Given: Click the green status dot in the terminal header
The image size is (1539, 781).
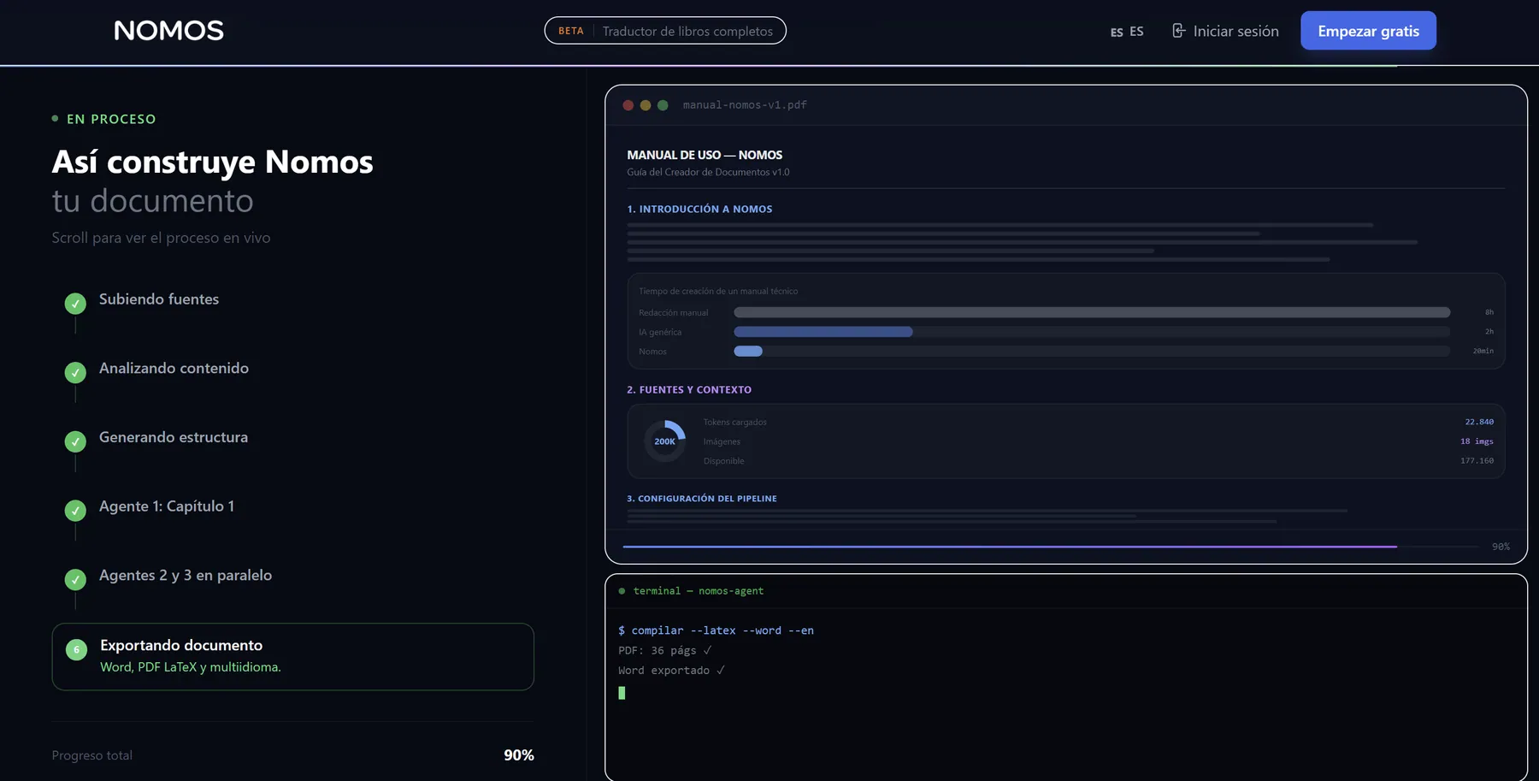Looking at the screenshot, I should [x=622, y=591].
